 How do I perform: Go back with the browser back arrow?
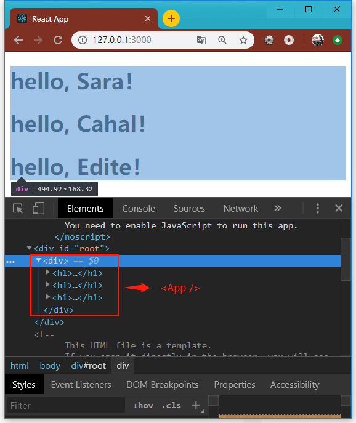tap(18, 40)
